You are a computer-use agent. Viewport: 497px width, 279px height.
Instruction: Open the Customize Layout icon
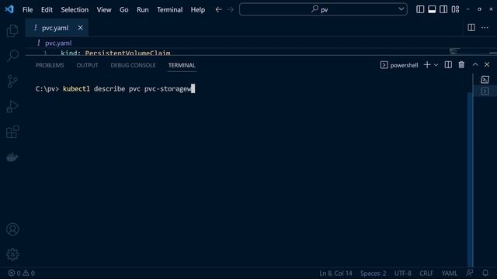[x=456, y=9]
